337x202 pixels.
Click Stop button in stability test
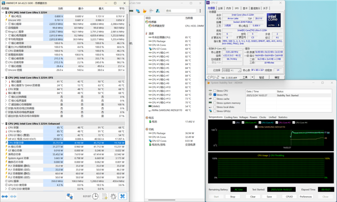232,197
